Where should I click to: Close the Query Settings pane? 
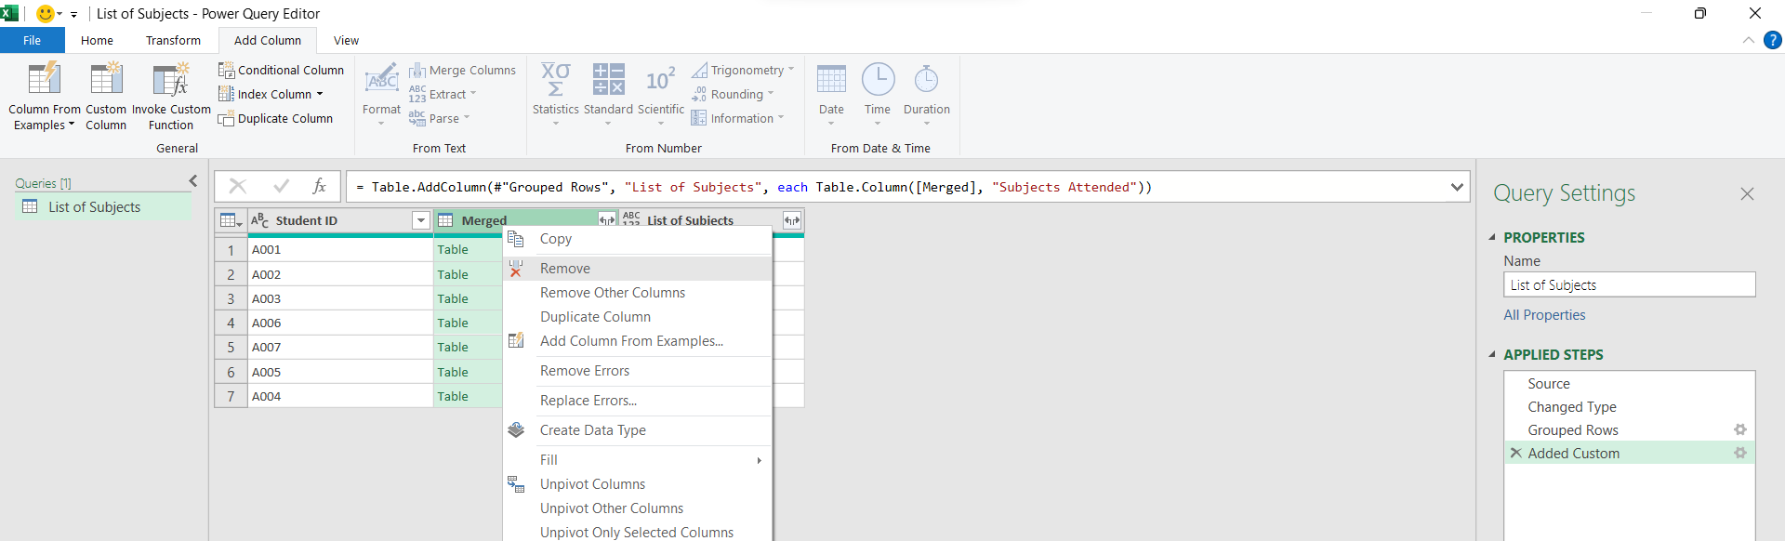(1747, 193)
